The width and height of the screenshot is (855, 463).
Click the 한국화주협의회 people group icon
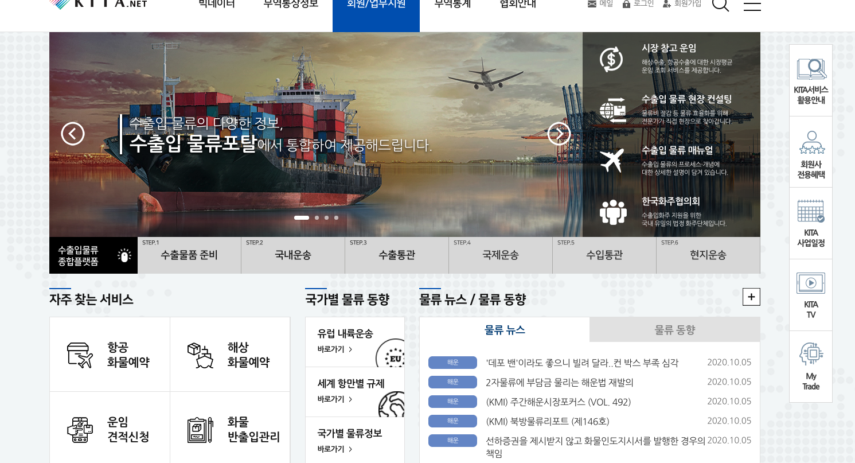(613, 212)
